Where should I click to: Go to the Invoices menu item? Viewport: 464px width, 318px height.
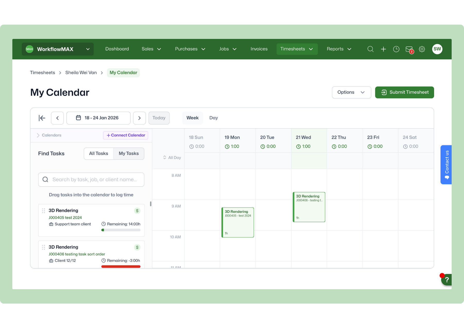[259, 49]
